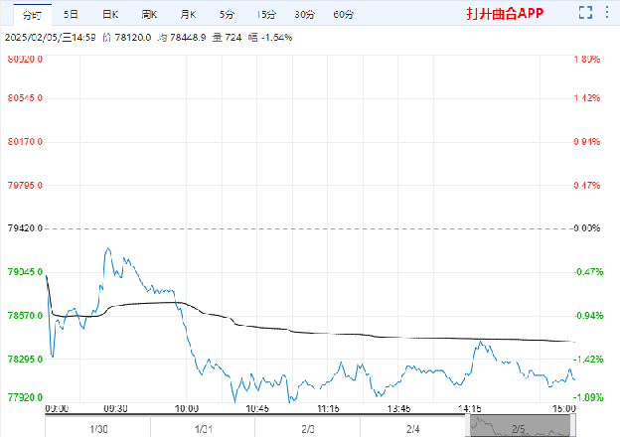Select 1/30 date on bottom timeline
Screen dimensions: 620x437
pyautogui.click(x=99, y=428)
